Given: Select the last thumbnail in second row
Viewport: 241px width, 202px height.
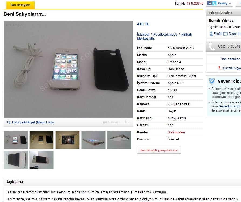Looking at the screenshot, I should pyautogui.click(x=42, y=160).
